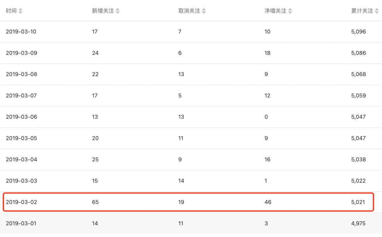Image resolution: width=382 pixels, height=237 pixels.
Task: Click the 累计关注 column header text
Action: click(362, 11)
